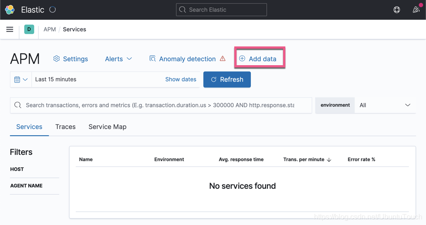Sort by Trans. per minute arrow

tap(329, 160)
